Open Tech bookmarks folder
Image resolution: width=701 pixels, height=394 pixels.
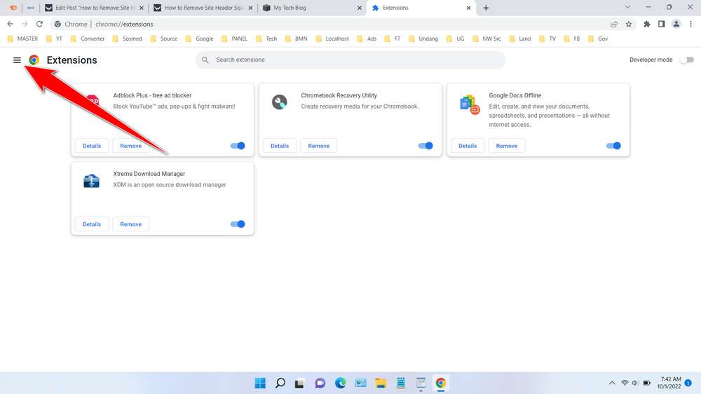click(x=266, y=39)
